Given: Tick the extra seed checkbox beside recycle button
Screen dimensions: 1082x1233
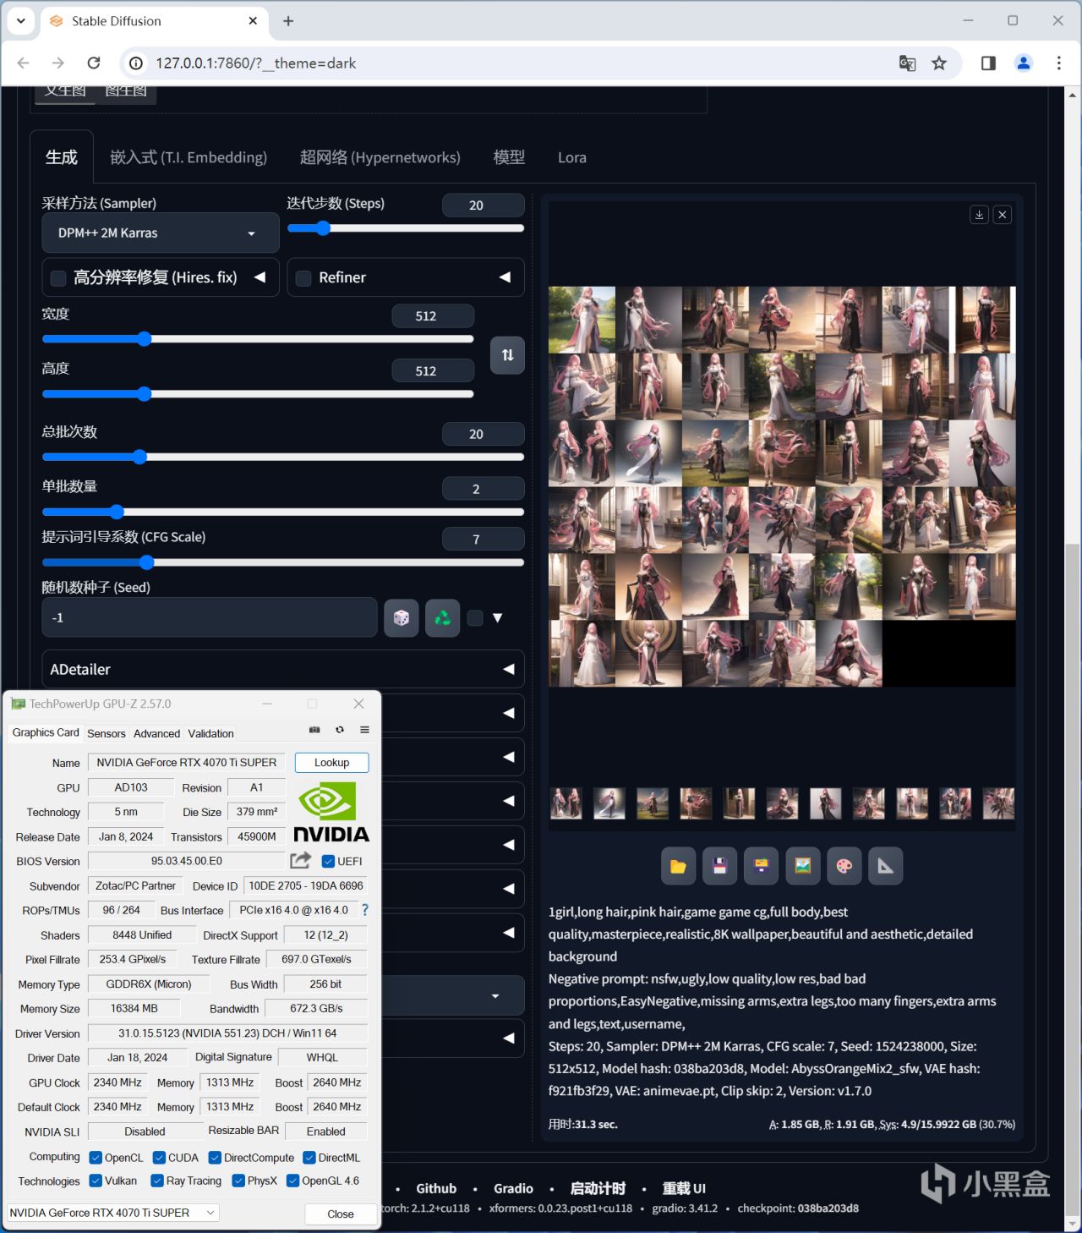Looking at the screenshot, I should tap(475, 618).
